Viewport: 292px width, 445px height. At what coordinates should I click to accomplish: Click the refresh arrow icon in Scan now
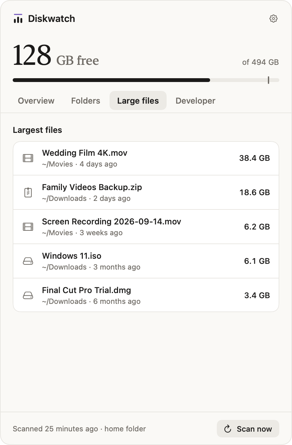tap(228, 429)
